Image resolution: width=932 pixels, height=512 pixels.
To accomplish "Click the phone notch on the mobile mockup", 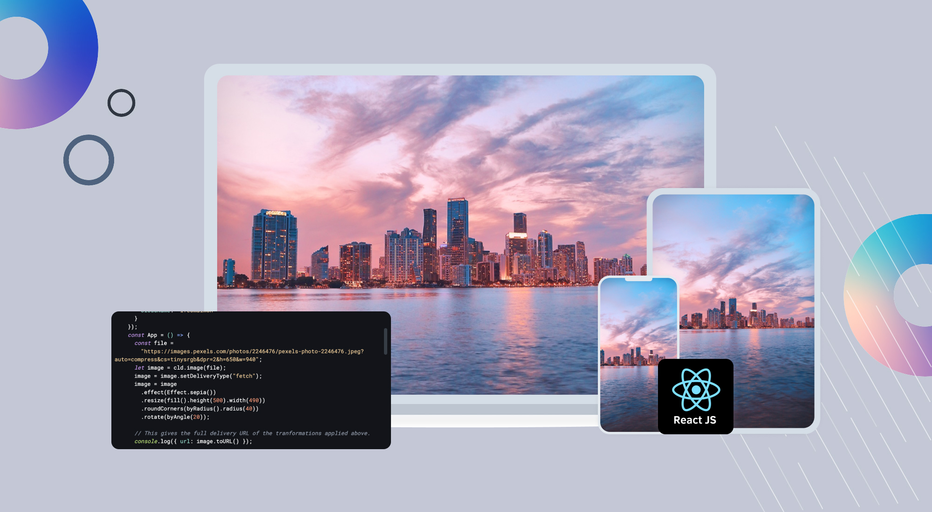I will click(638, 279).
